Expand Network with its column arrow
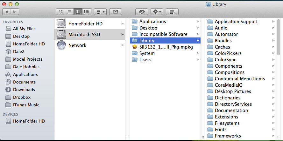Viewport: 283px width, 141px height. (x=123, y=45)
